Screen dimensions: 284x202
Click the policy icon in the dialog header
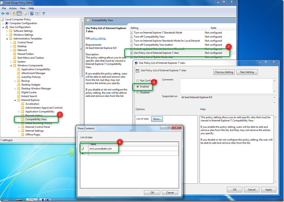(137, 71)
